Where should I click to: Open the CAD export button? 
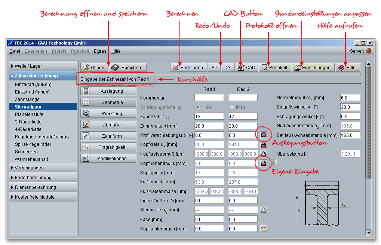tap(246, 68)
